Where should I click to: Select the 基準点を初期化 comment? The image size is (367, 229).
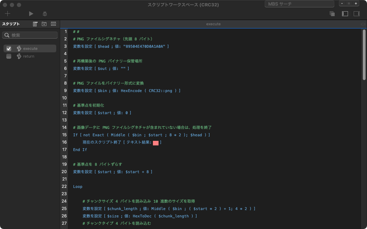pos(89,105)
